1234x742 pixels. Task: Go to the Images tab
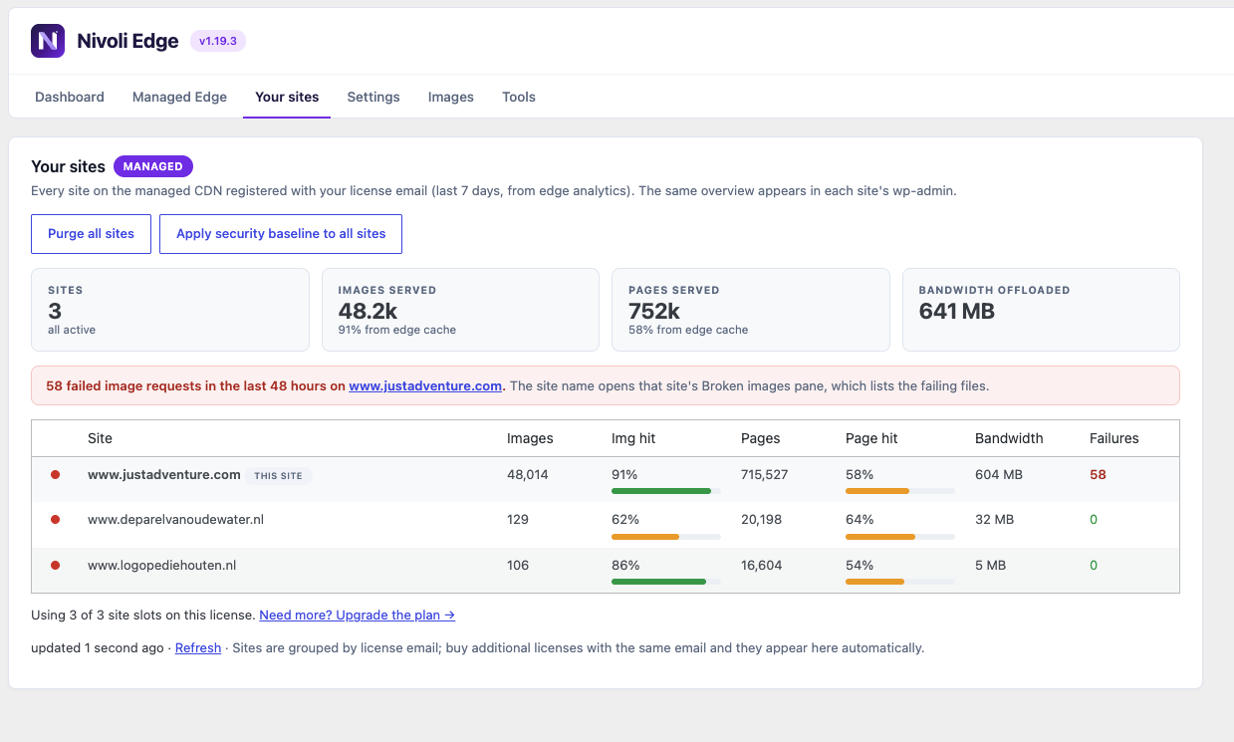pos(451,97)
